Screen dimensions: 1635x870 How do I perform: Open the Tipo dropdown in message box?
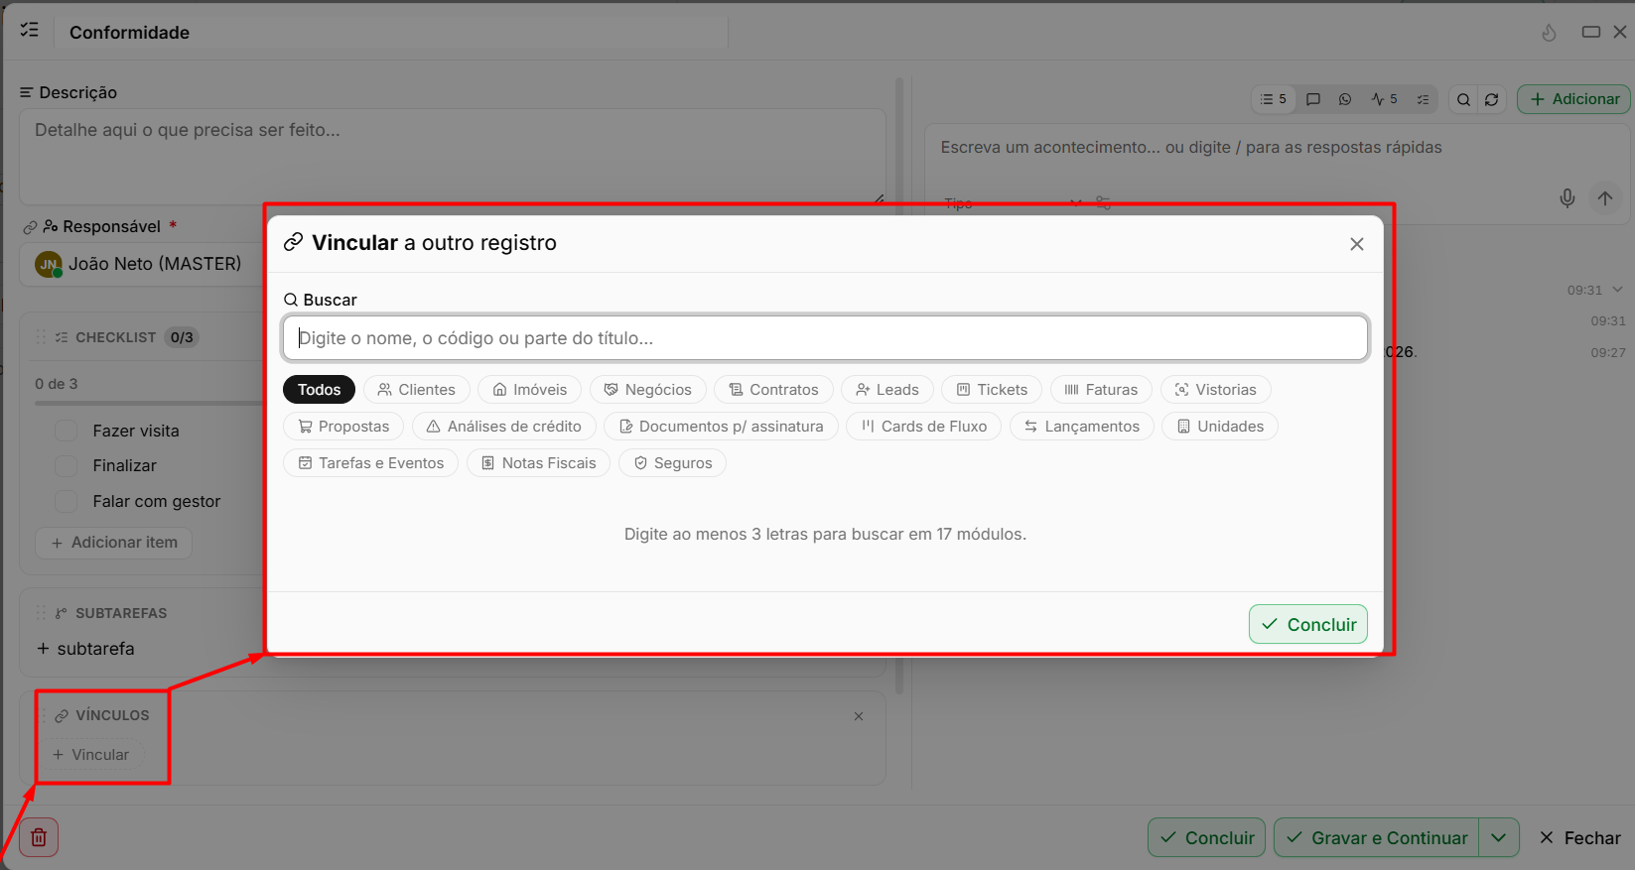pyautogui.click(x=1013, y=203)
